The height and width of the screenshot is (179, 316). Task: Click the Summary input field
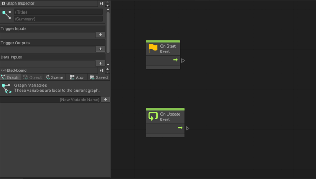pyautogui.click(x=58, y=19)
